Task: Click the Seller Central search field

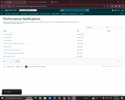Action: tap(73, 10)
